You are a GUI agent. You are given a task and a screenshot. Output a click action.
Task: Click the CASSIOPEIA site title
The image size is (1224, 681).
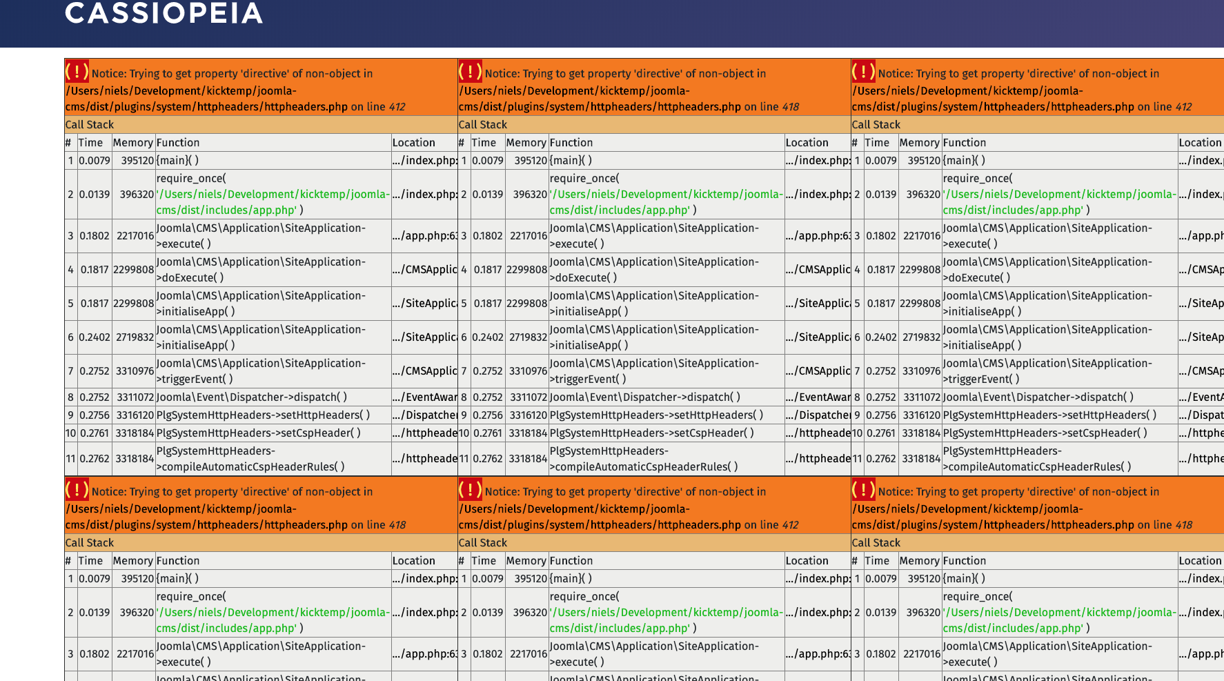(164, 13)
